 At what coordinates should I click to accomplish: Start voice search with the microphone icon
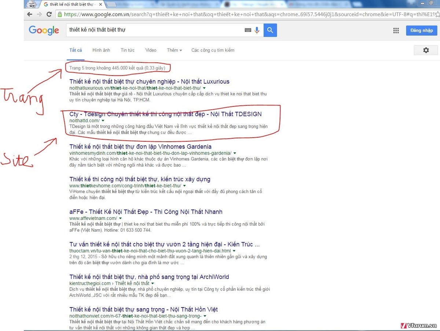point(257,30)
